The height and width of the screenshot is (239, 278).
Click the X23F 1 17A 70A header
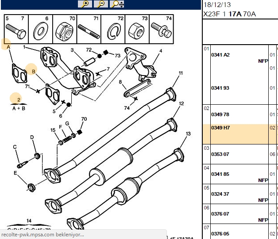pyautogui.click(x=229, y=14)
